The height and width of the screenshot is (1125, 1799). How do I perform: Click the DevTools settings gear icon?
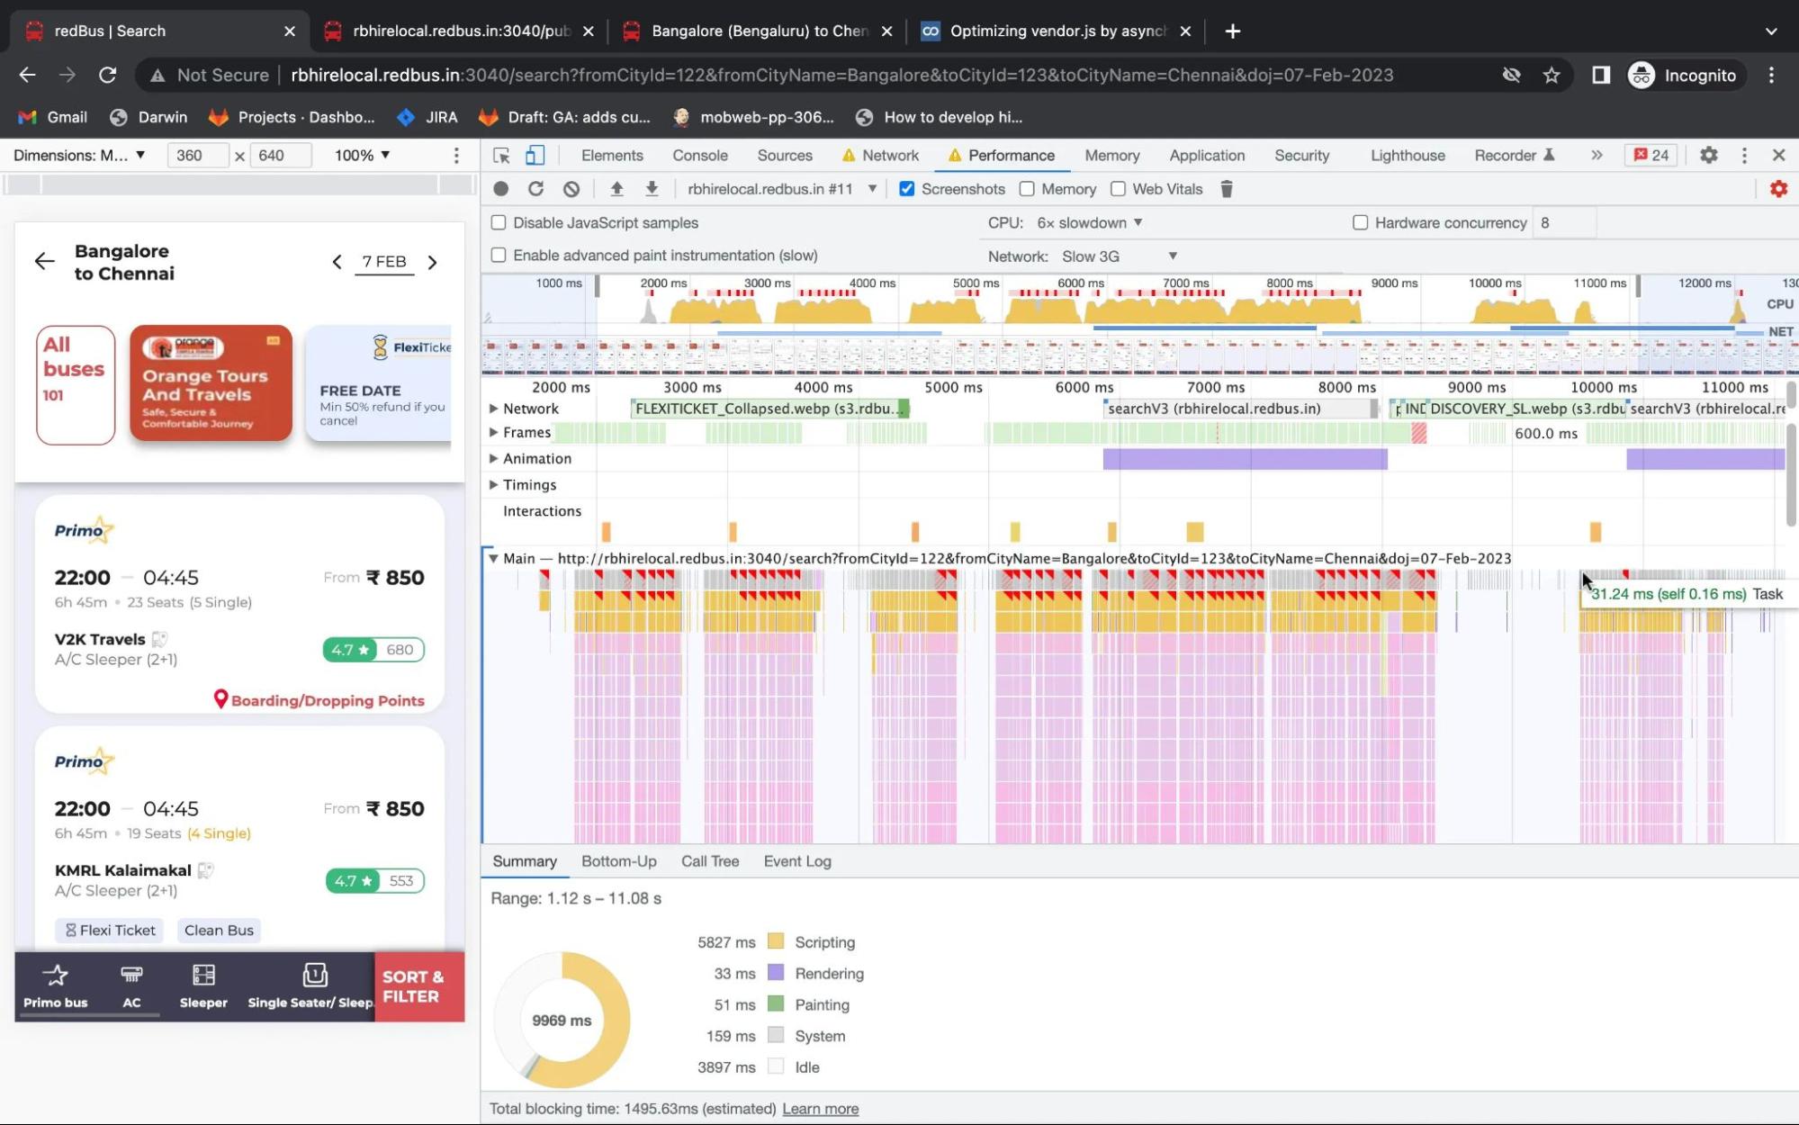1707,154
